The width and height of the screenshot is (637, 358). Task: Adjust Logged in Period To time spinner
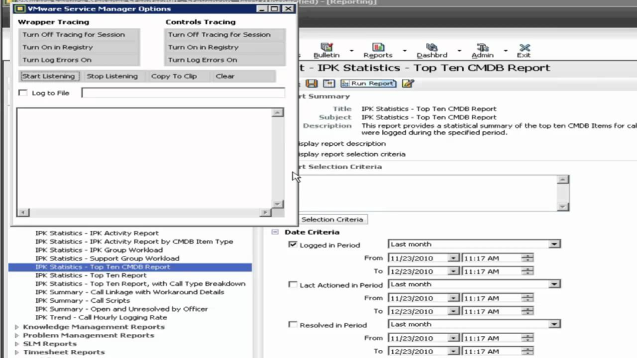click(x=528, y=271)
